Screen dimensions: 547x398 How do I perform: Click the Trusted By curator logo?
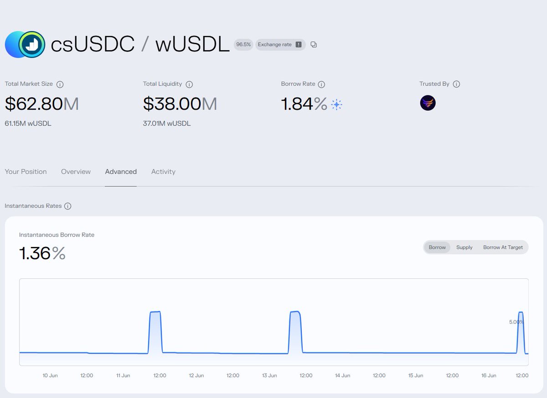point(428,103)
